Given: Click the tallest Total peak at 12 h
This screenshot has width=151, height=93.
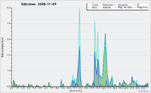Looking at the screenshot, I should pyautogui.click(x=80, y=8).
